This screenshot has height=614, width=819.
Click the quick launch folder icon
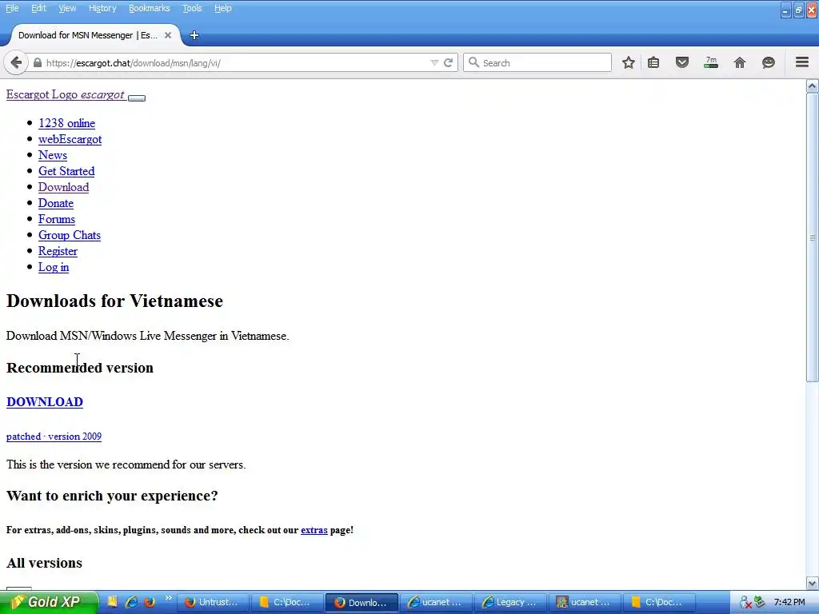(x=112, y=602)
